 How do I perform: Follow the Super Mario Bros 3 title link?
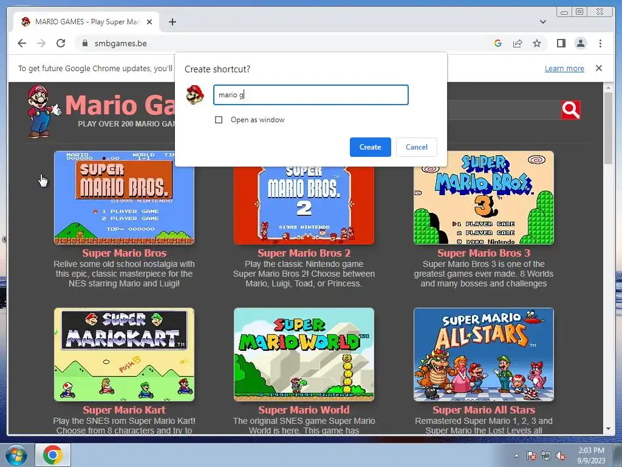click(484, 253)
